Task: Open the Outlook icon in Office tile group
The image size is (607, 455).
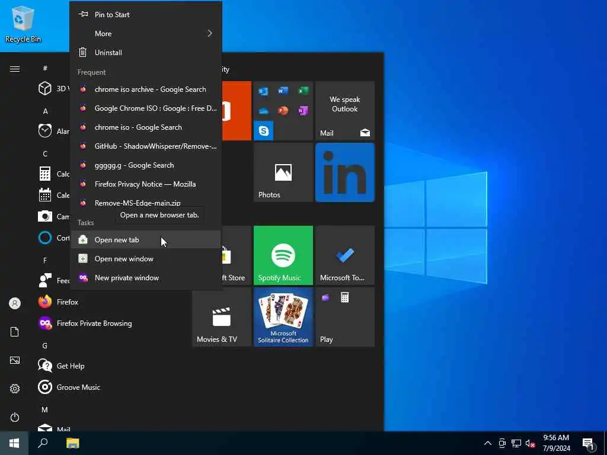Action: (x=264, y=91)
